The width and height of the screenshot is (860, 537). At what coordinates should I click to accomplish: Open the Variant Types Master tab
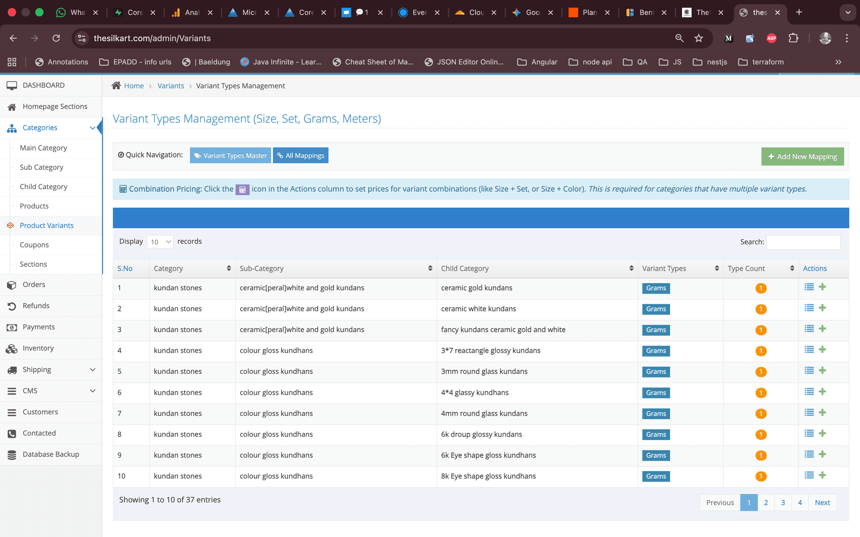click(230, 155)
